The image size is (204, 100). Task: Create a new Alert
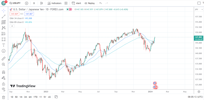[x=76, y=3]
